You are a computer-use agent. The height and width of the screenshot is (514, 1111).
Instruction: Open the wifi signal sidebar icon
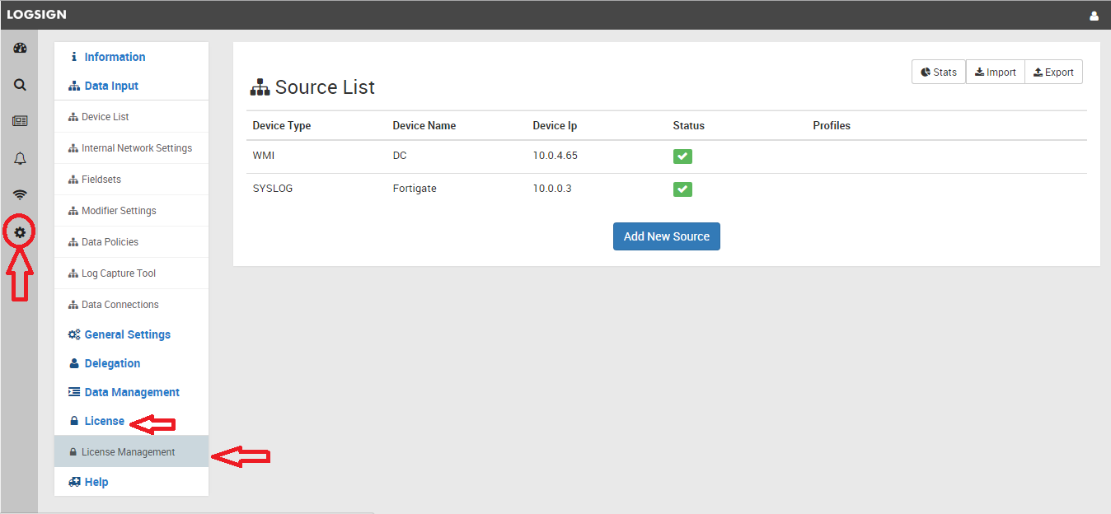[x=20, y=195]
